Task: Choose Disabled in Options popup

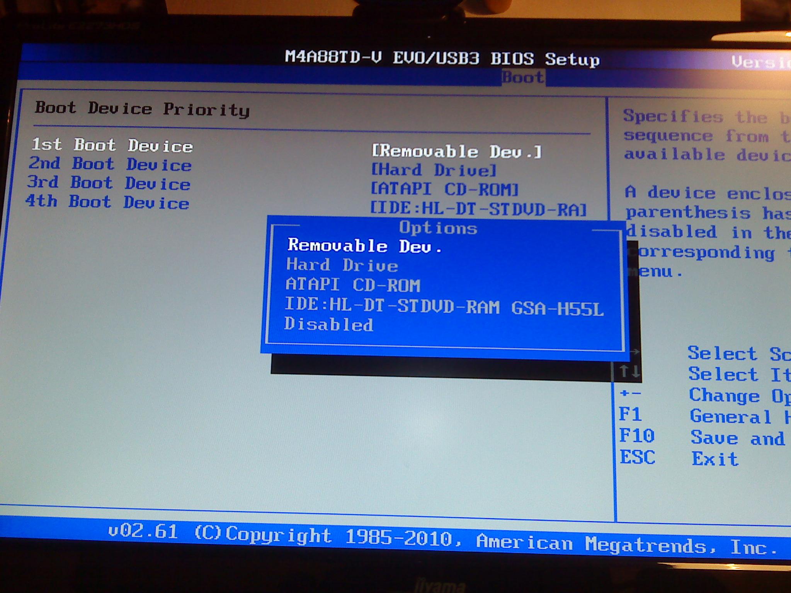Action: pyautogui.click(x=328, y=325)
